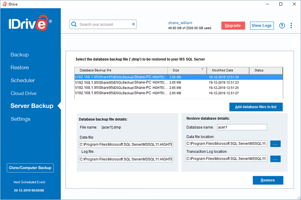Open the Backup section in sidebar

coord(20,55)
